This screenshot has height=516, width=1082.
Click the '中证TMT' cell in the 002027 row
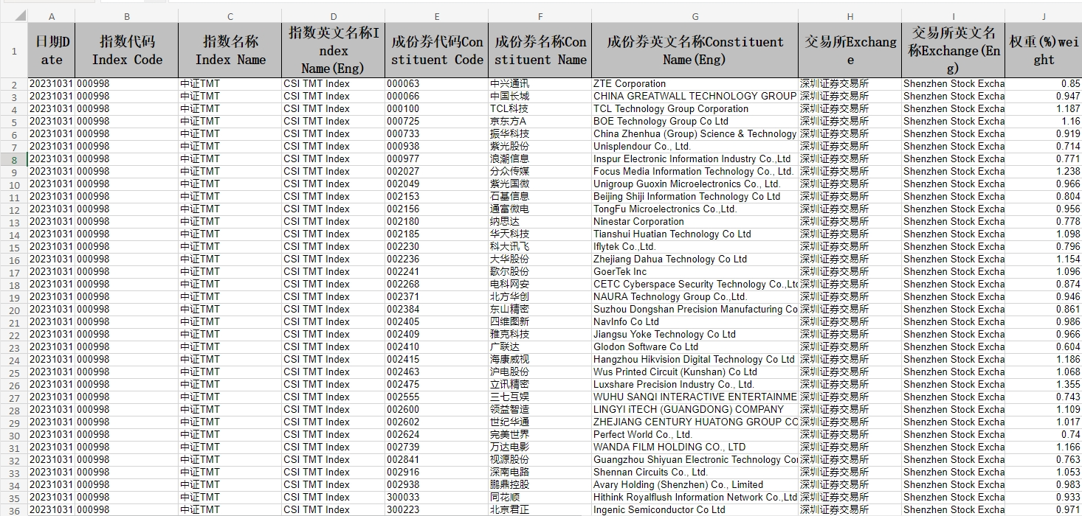pos(230,172)
